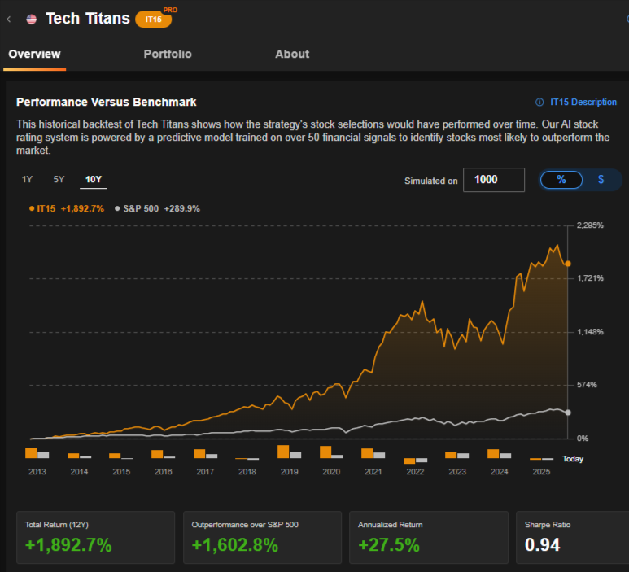
Task: Click the info icon beside IT15 Description
Action: coord(539,103)
